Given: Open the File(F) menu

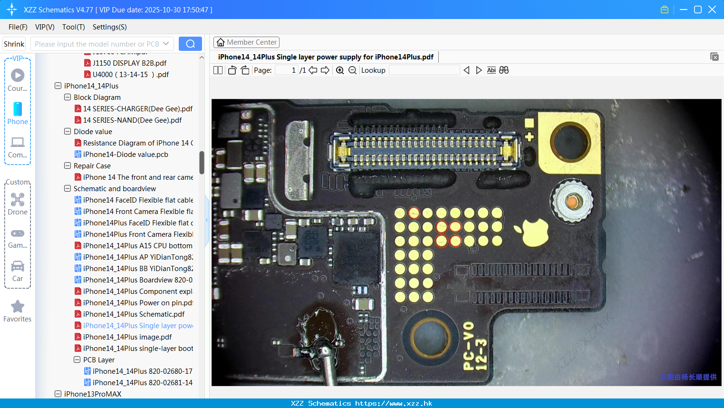Looking at the screenshot, I should point(18,27).
